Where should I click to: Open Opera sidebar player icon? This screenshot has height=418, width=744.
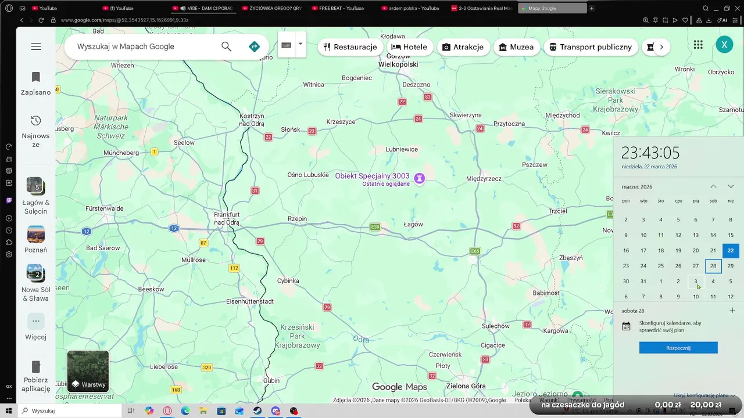(x=9, y=218)
